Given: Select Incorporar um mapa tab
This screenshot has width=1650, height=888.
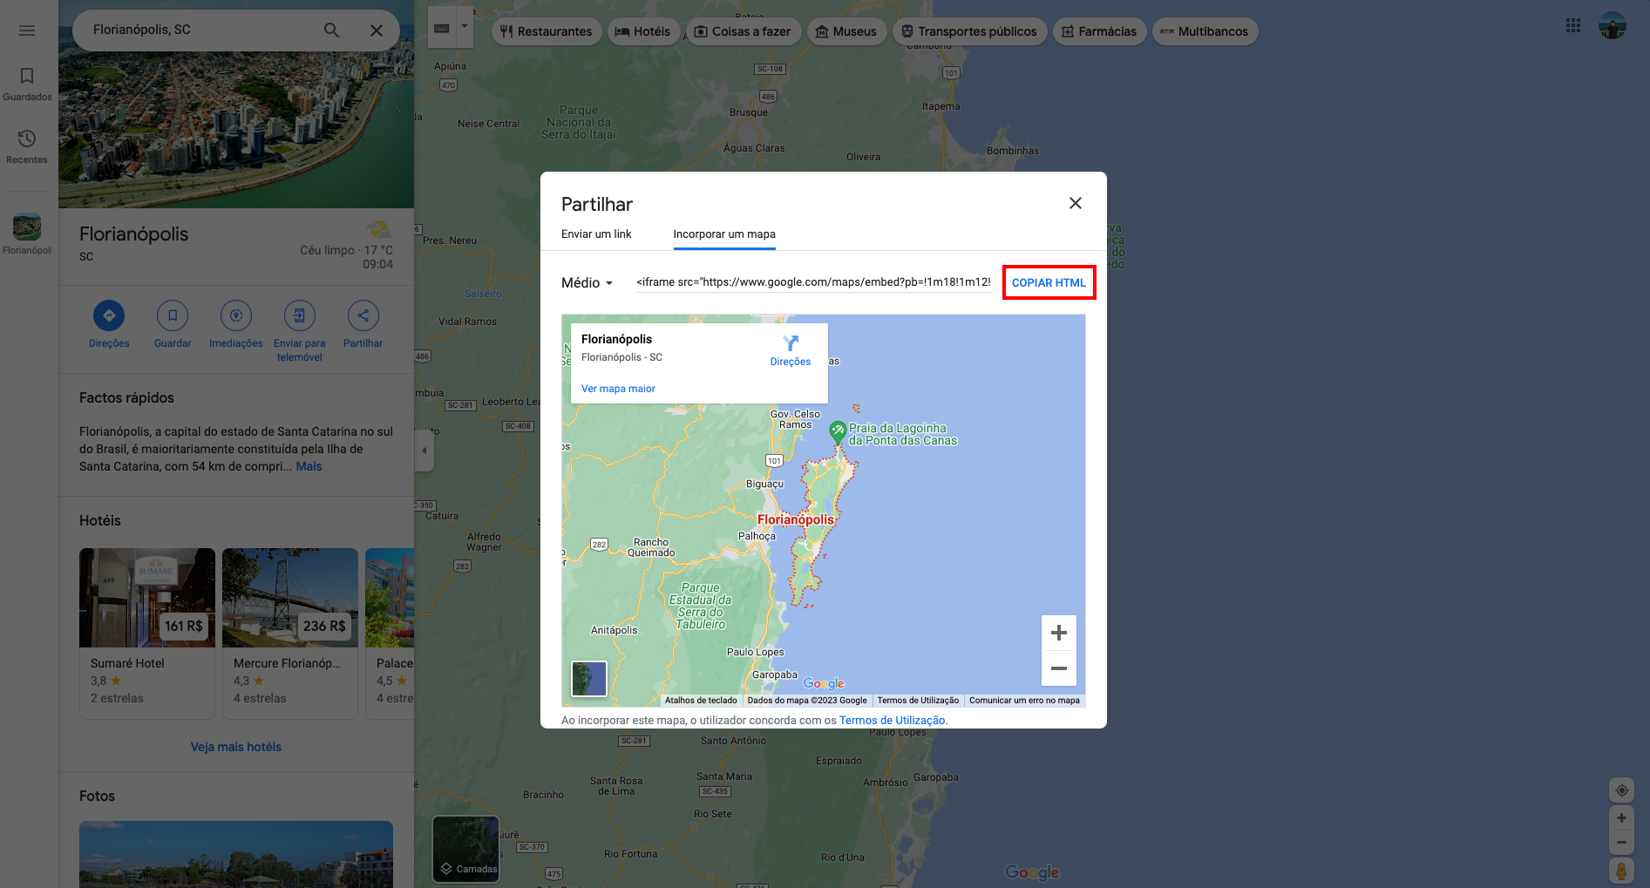Looking at the screenshot, I should 724,234.
